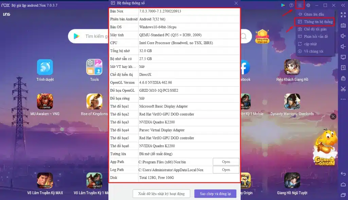The height and width of the screenshot is (200, 348).
Task: Install APK via sidebar icon
Action: tap(343, 68)
